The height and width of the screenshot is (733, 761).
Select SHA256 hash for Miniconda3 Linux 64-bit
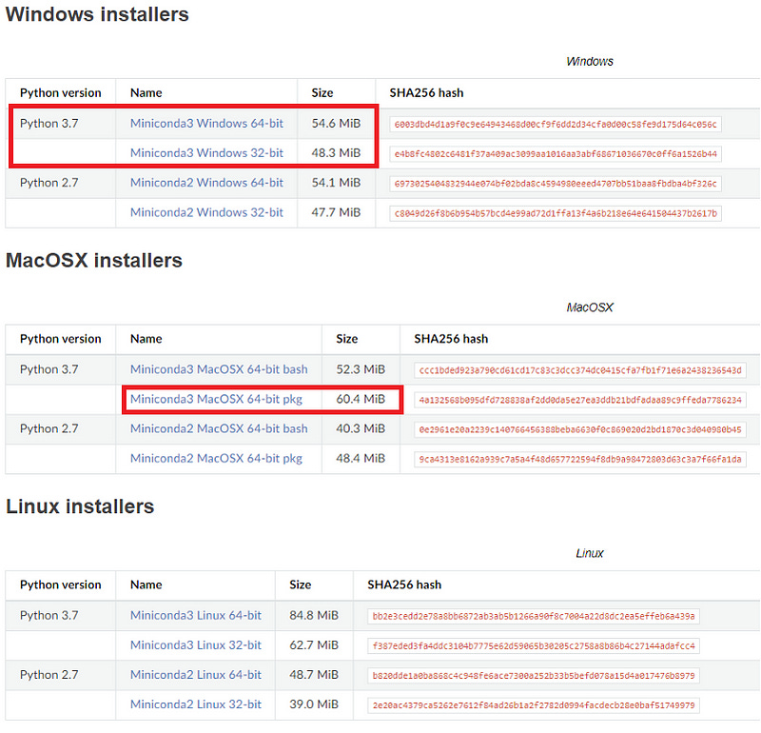pos(534,617)
